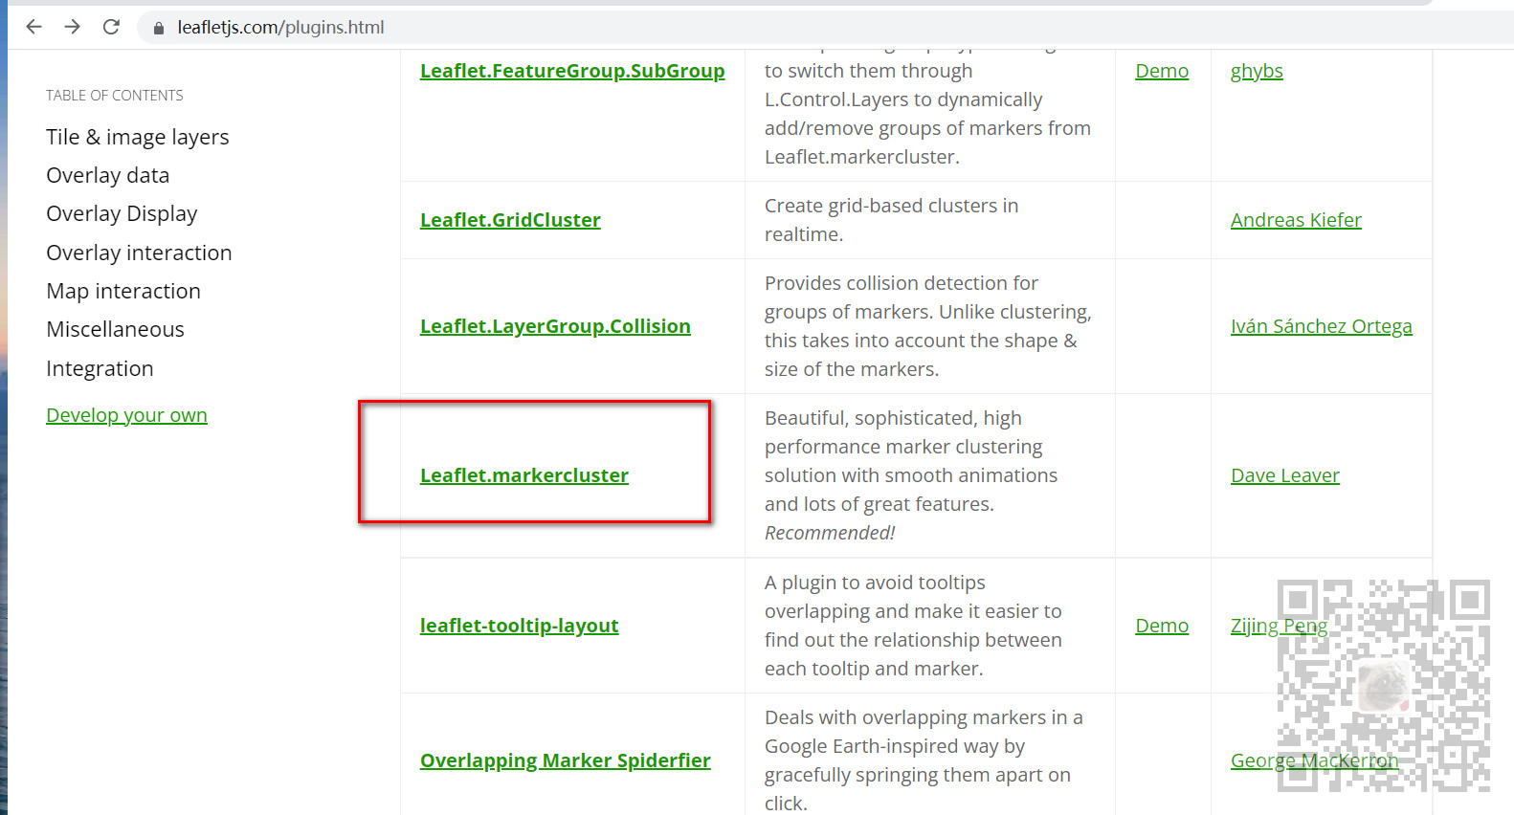Open author Dave Leaver link

1285,475
